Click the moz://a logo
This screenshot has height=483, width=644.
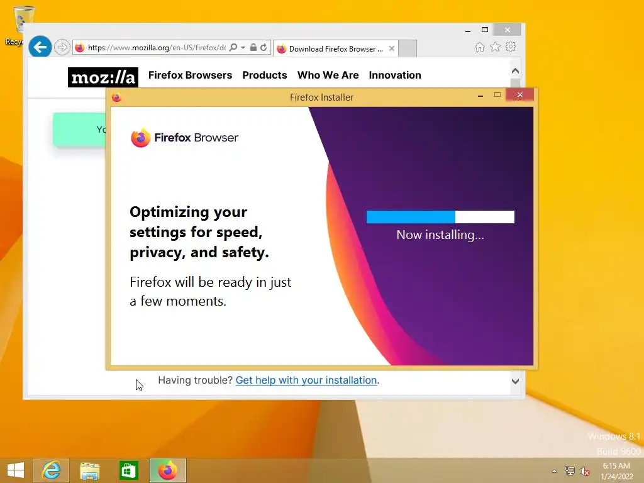(103, 77)
